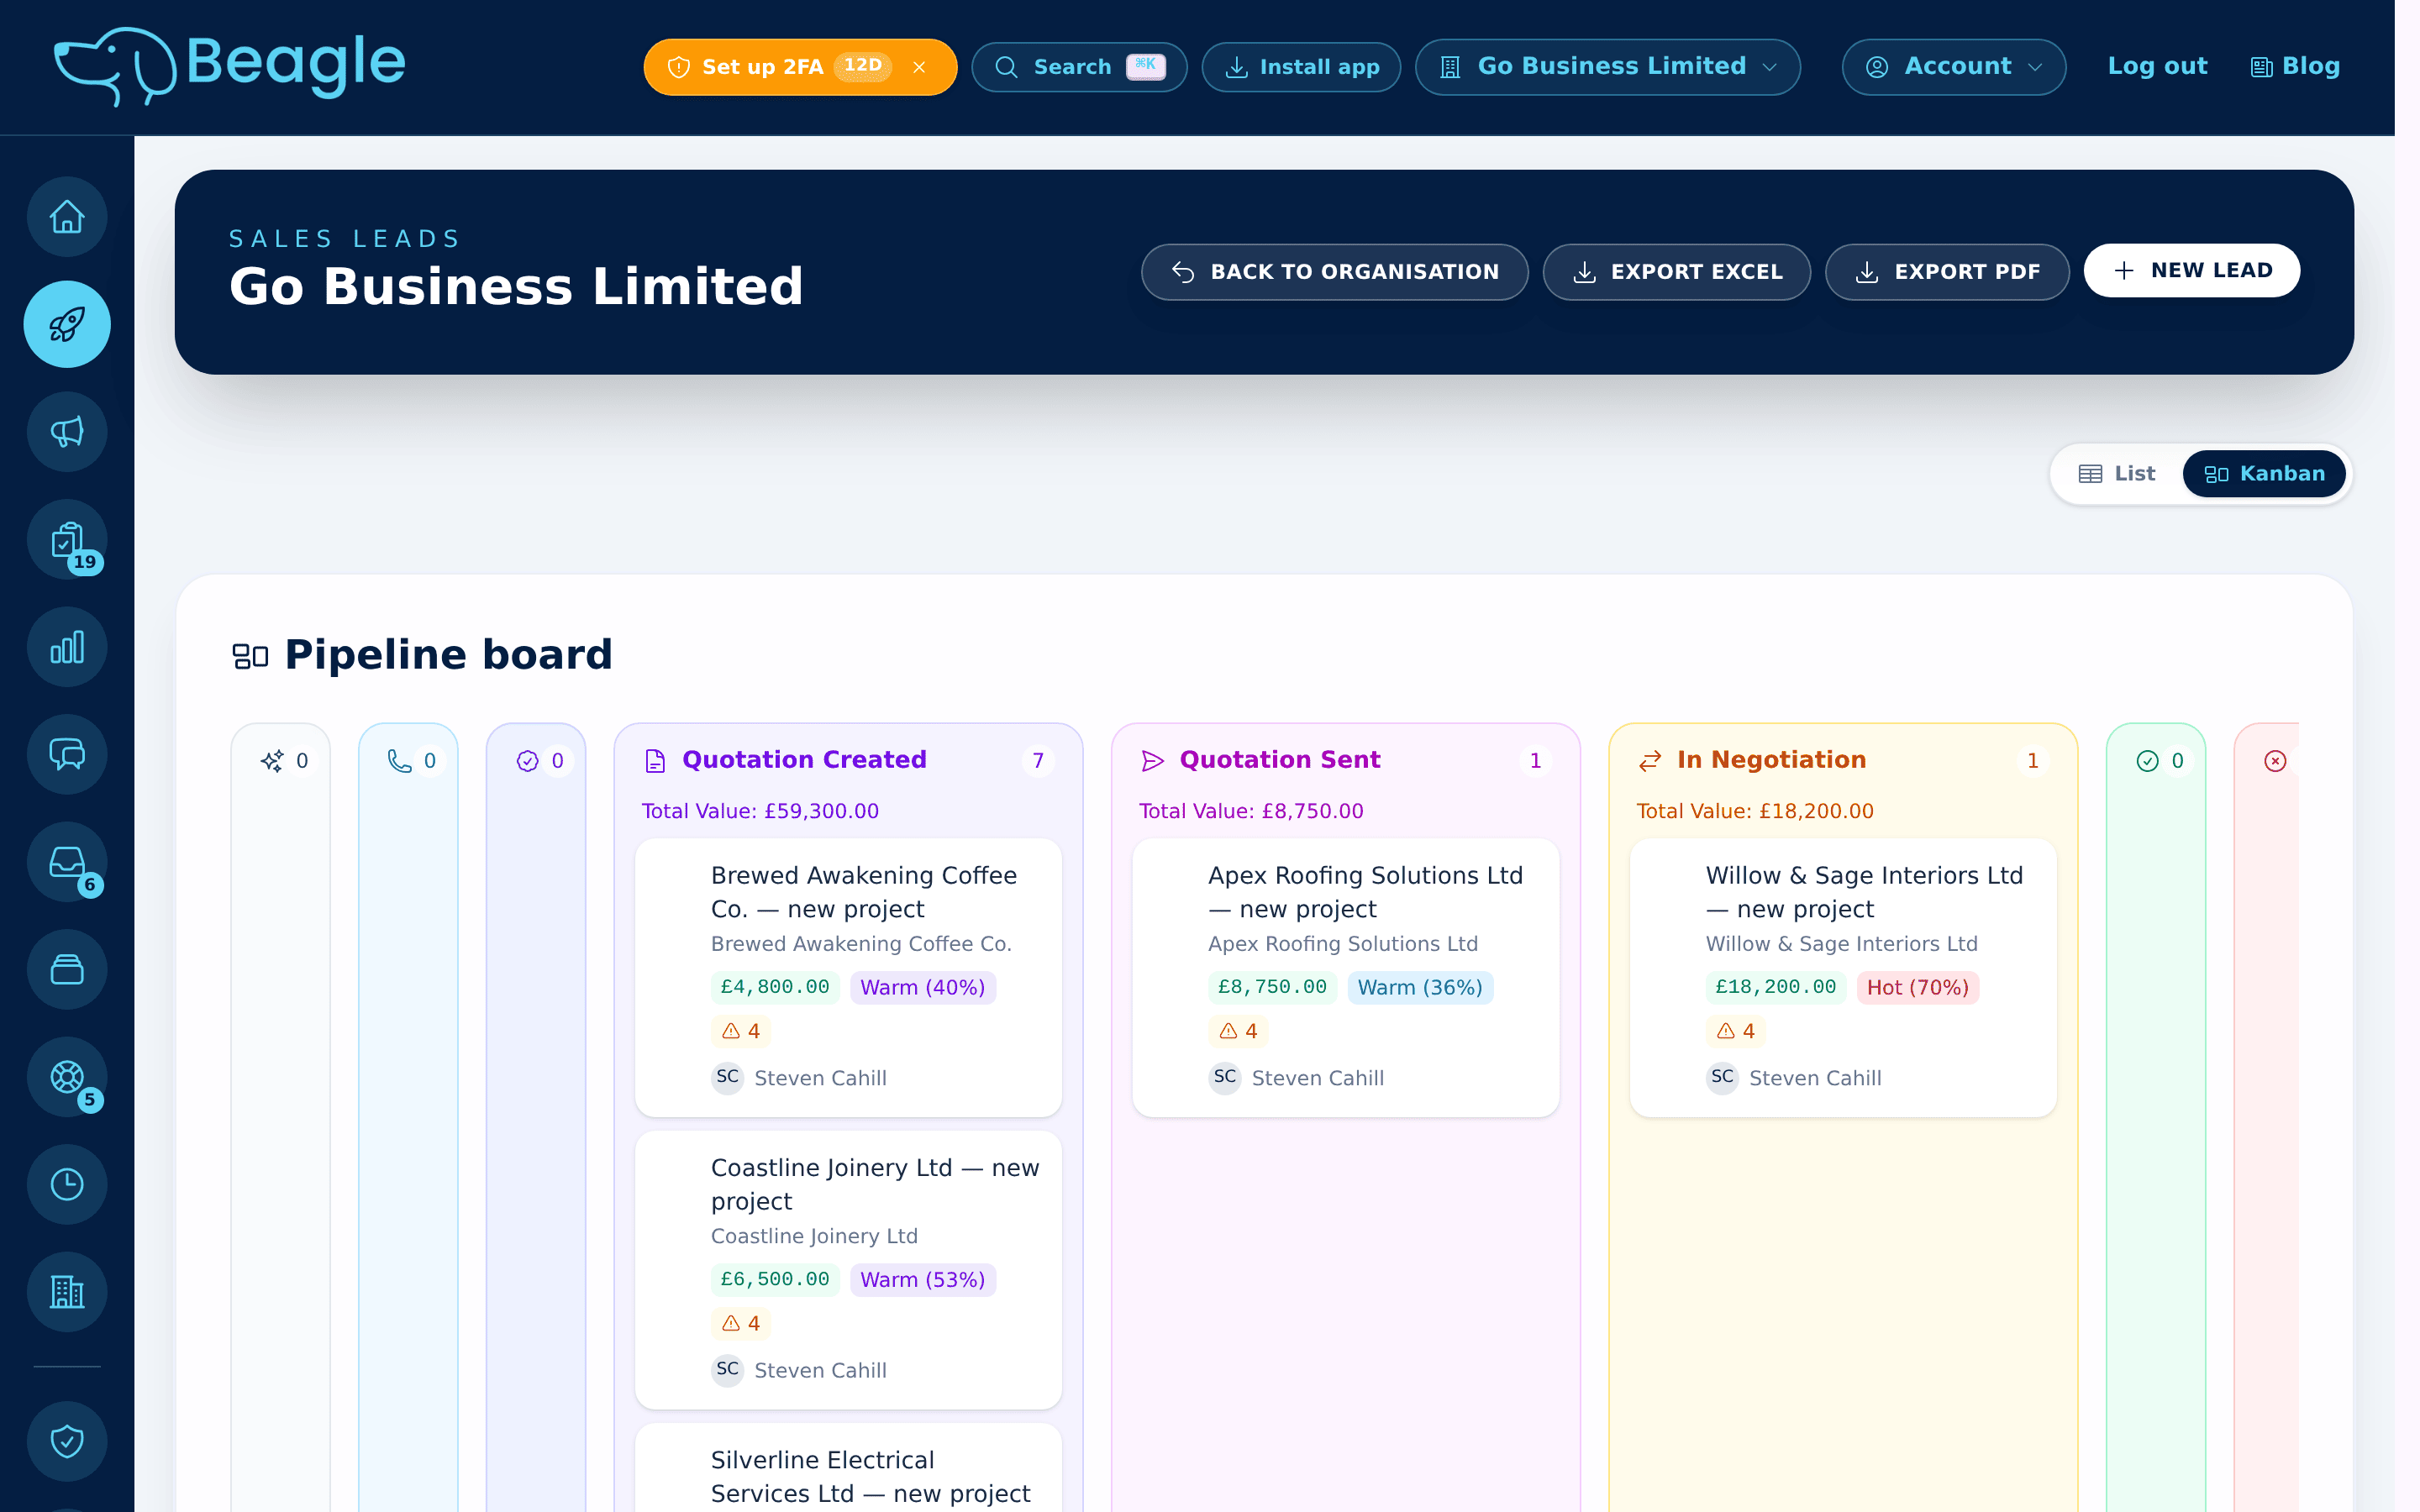Image resolution: width=2420 pixels, height=1512 pixels.
Task: Click the Warm (53%) tag
Action: click(922, 1279)
